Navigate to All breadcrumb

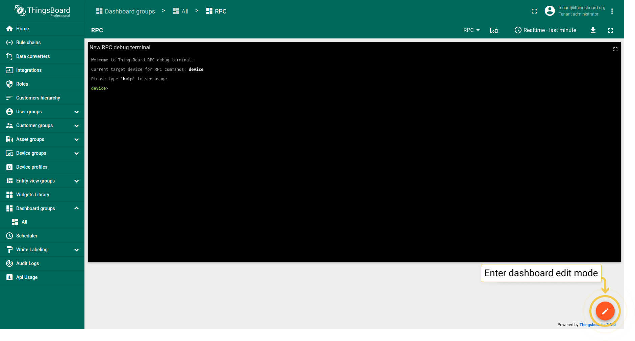coord(181,11)
